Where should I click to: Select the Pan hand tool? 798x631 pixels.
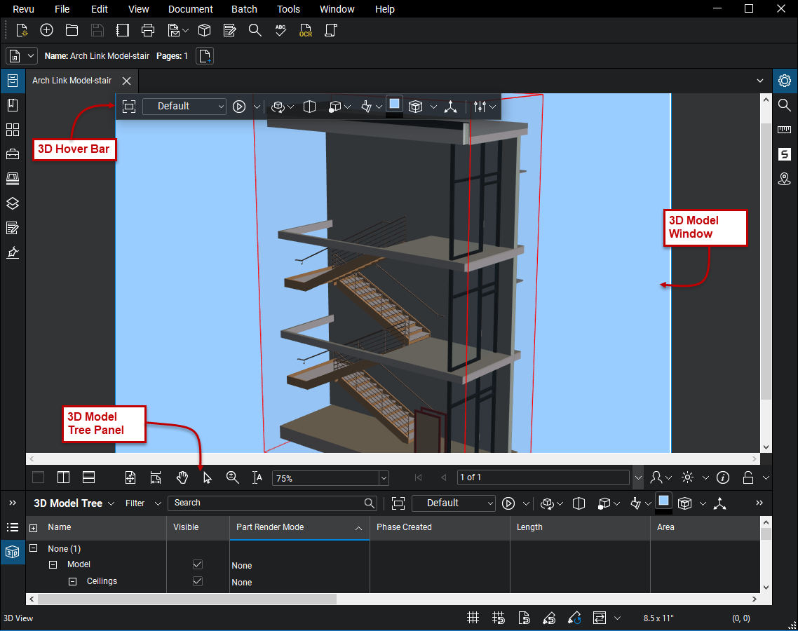(x=182, y=477)
